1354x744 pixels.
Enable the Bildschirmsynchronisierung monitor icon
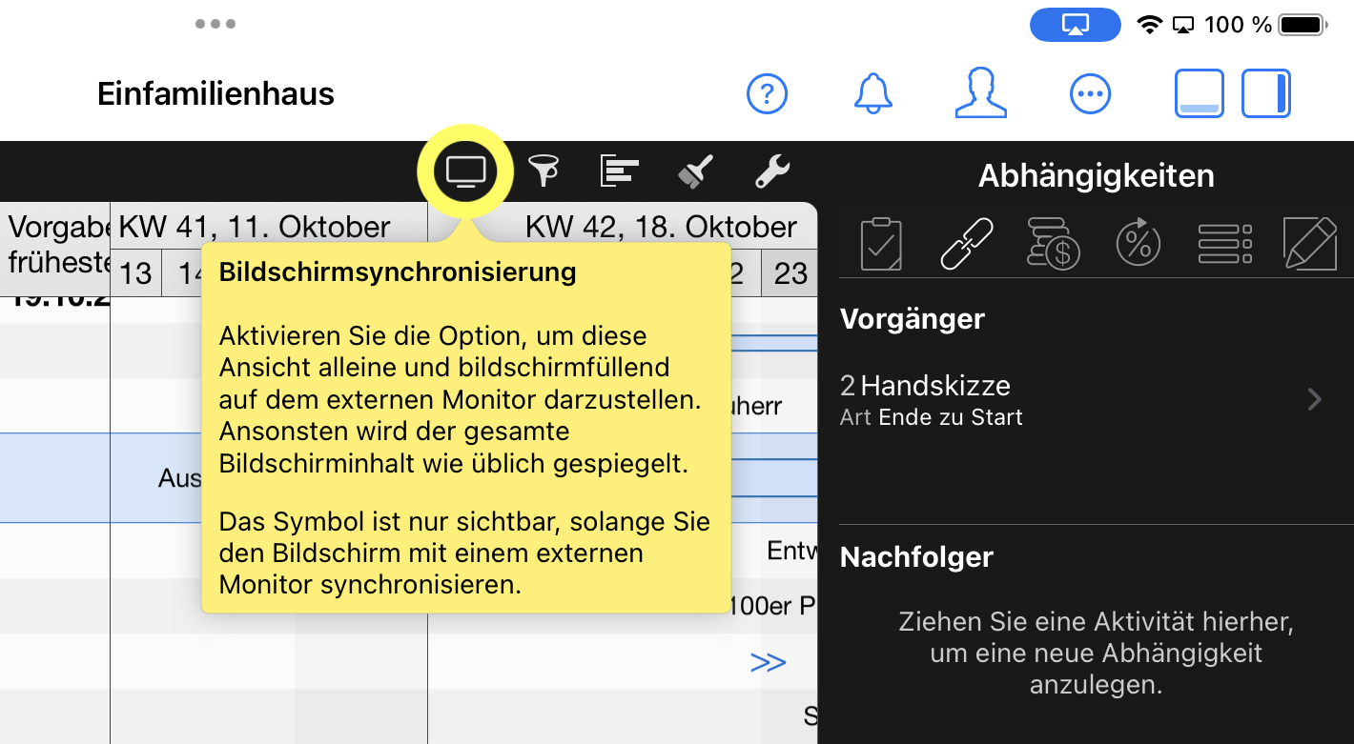point(465,171)
